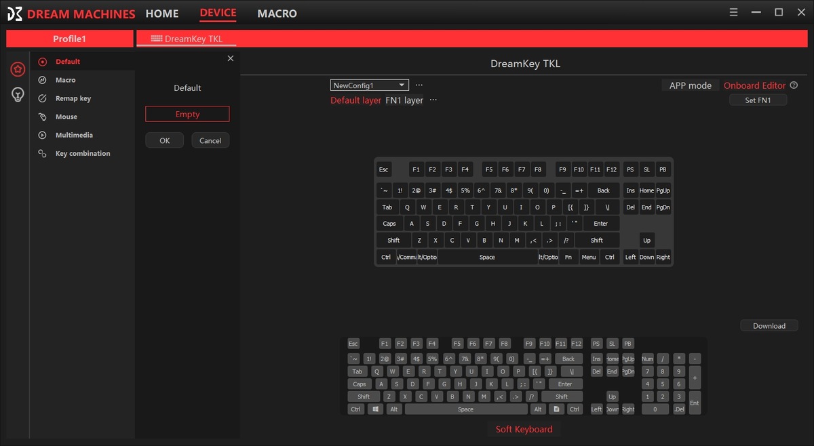
Task: Select the Home key on DreamKey TKL layout
Action: (x=646, y=190)
